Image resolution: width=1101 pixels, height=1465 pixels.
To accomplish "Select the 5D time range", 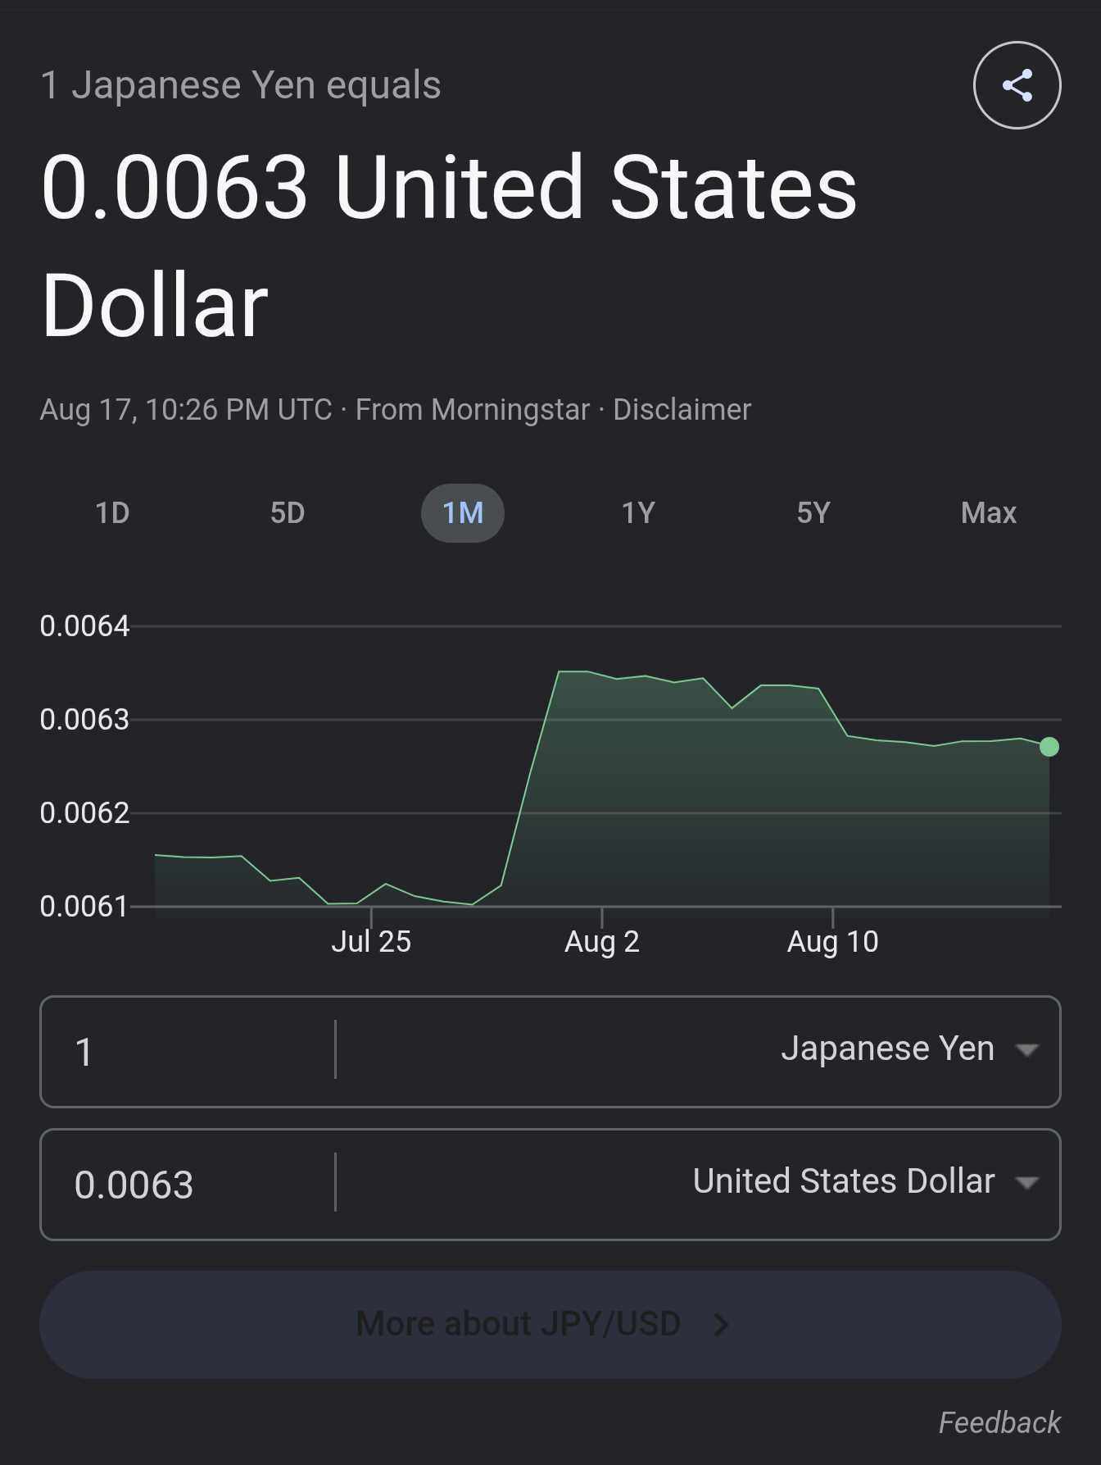I will tap(288, 513).
